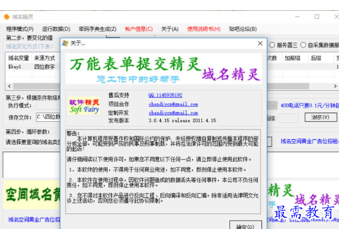The height and width of the screenshot is (229, 339).
Task: Click the Windows flag icon in 关于 dialog title
Action: [x=65, y=43]
